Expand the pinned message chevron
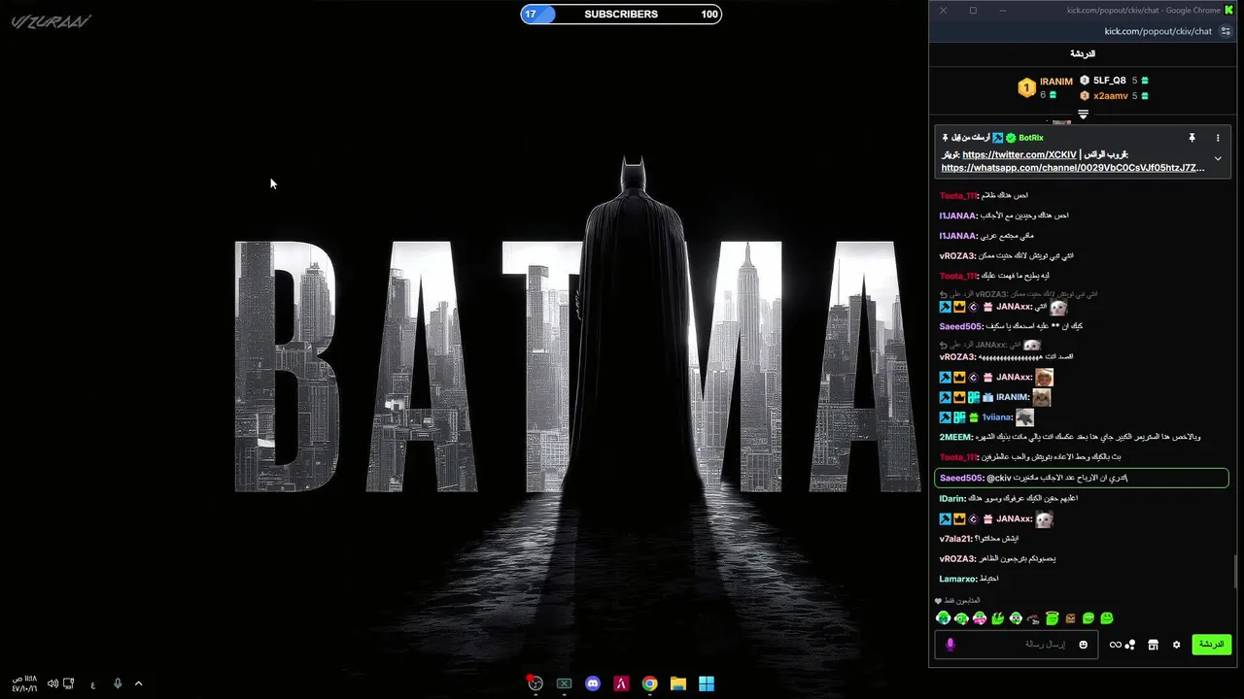Viewport: 1244px width, 699px height. point(1218,159)
